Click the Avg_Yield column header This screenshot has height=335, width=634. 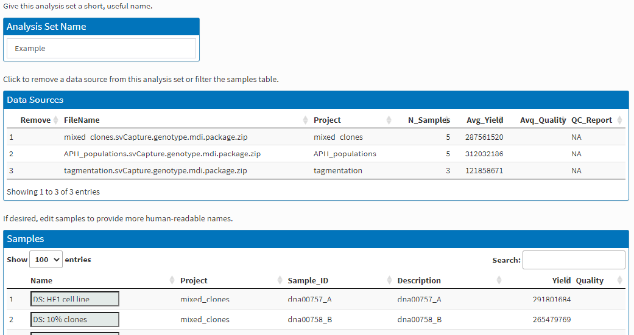pos(485,120)
